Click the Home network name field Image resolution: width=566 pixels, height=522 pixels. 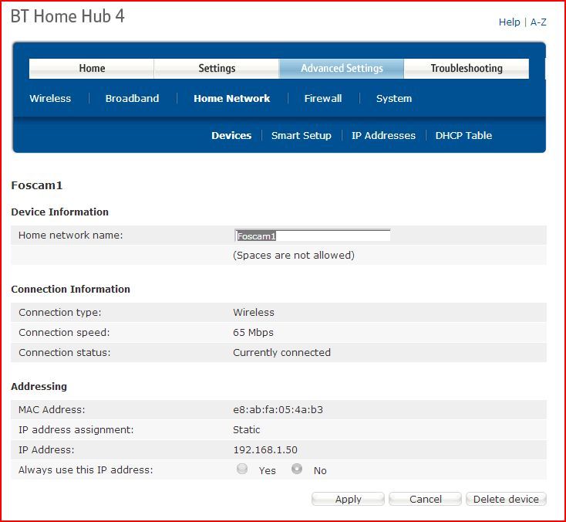(312, 236)
